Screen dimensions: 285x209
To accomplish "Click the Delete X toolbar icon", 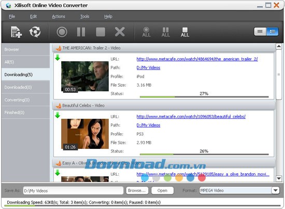I will 120,32.
